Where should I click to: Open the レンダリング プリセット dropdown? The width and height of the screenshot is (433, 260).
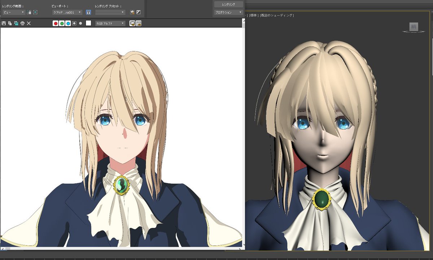110,12
